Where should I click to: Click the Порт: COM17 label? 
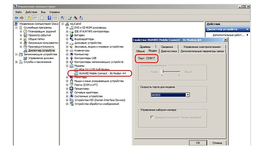point(146,58)
